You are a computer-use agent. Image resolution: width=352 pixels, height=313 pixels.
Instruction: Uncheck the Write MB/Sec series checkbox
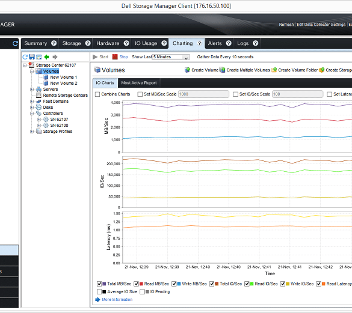174,284
